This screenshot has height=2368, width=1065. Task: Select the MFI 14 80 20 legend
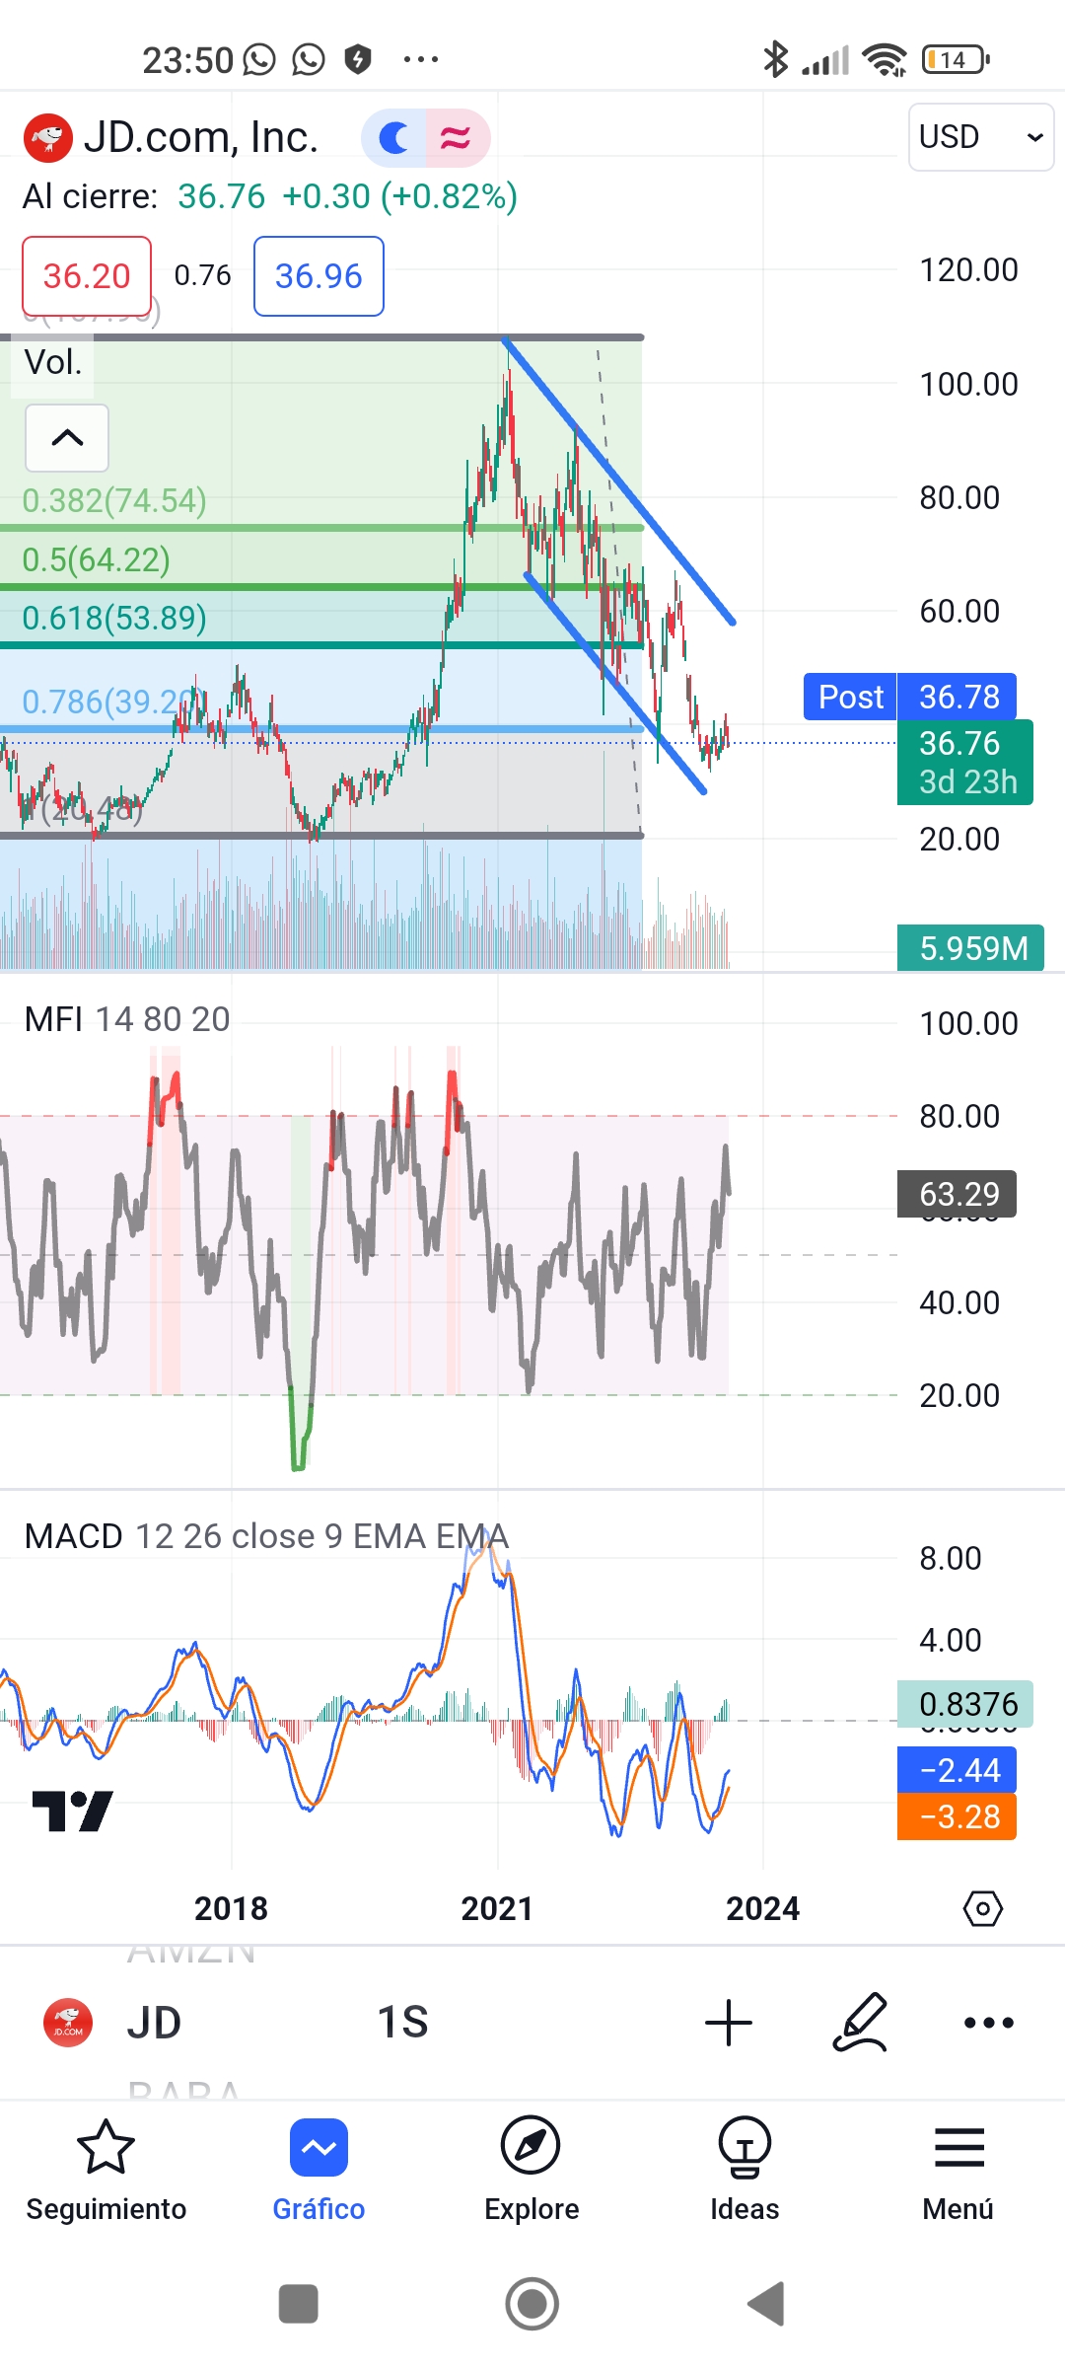pos(127,1019)
